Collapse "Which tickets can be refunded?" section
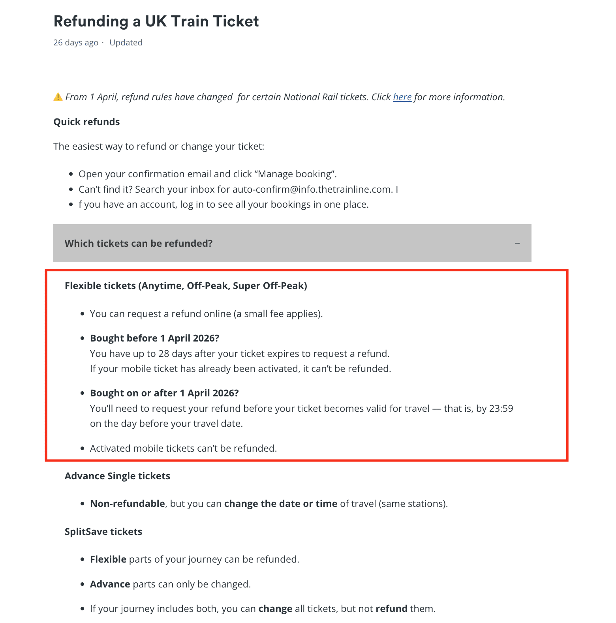 click(x=138, y=243)
